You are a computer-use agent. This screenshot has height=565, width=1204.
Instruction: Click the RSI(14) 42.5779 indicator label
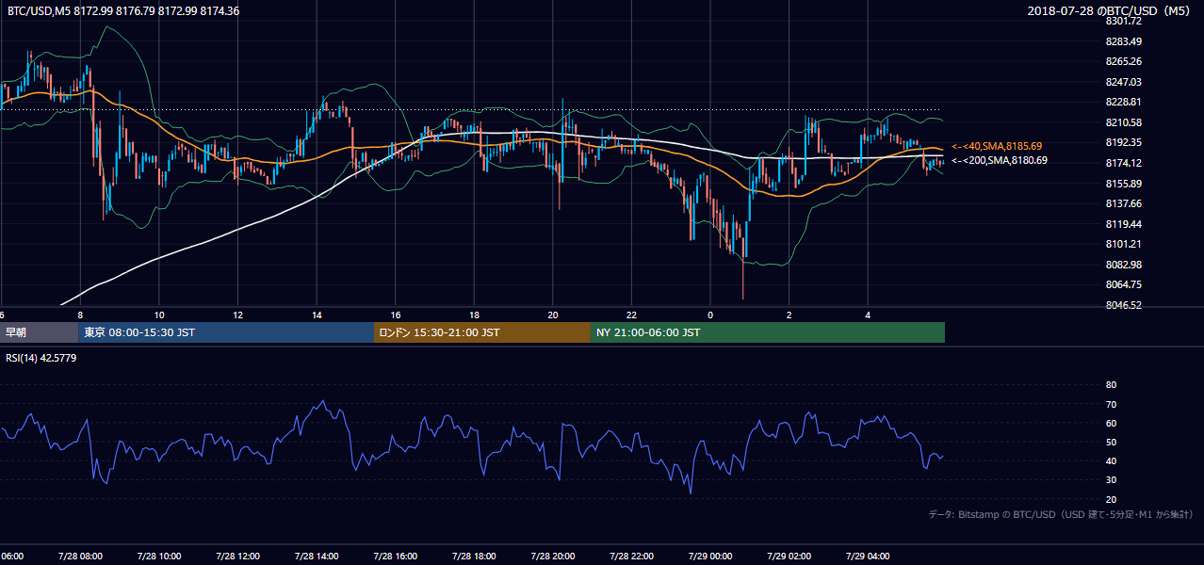(41, 358)
